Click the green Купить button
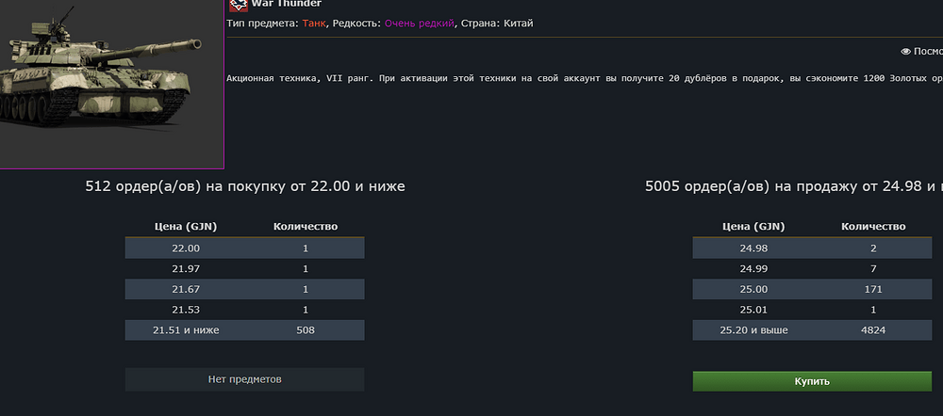This screenshot has height=416, width=943. [x=812, y=381]
